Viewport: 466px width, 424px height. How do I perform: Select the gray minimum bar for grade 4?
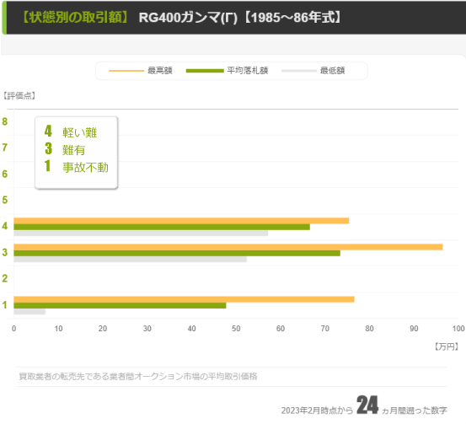[x=141, y=233]
